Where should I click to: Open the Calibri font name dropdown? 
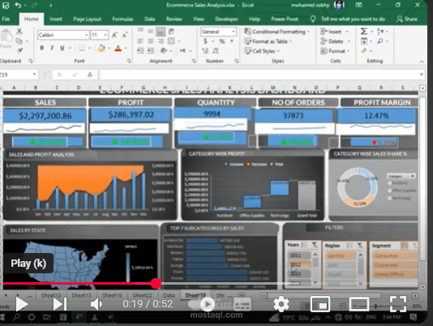click(87, 35)
